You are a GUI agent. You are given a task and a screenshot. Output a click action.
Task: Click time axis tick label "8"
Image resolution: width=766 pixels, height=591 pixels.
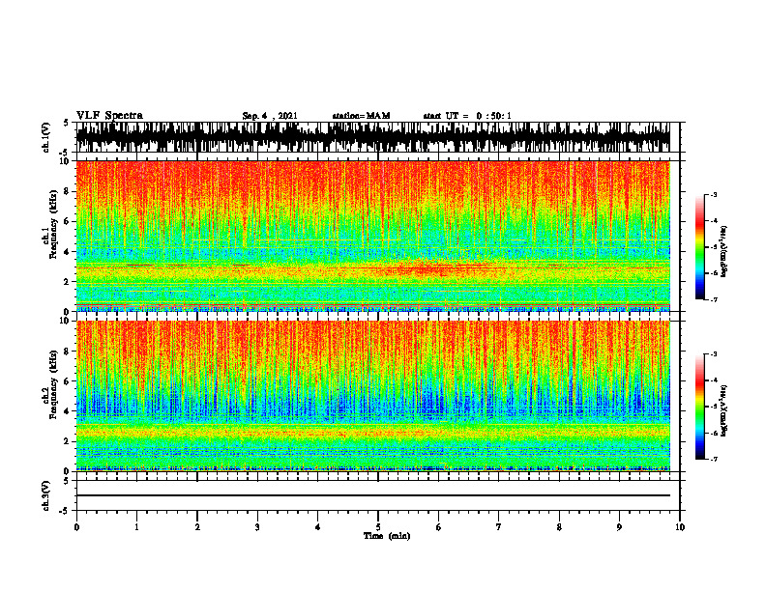tap(559, 527)
